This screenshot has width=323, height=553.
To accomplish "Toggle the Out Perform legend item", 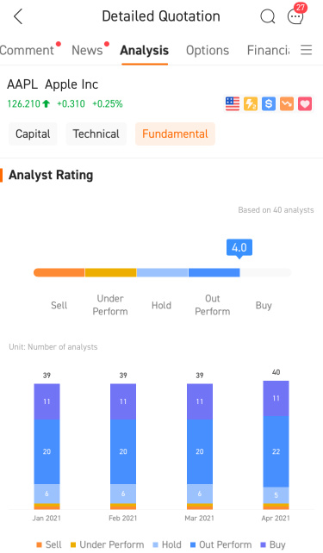I will pos(221,544).
